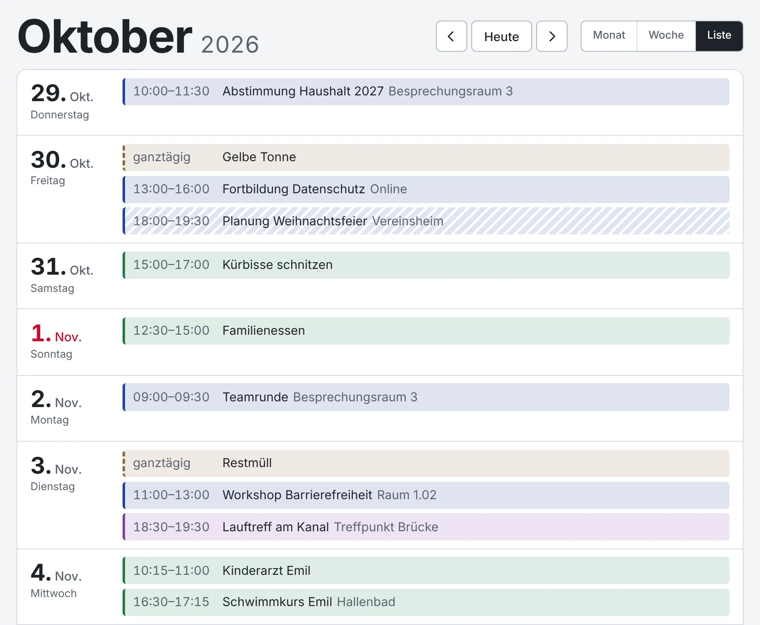Open the Restmüll all-day event
This screenshot has width=760, height=625.
[426, 463]
